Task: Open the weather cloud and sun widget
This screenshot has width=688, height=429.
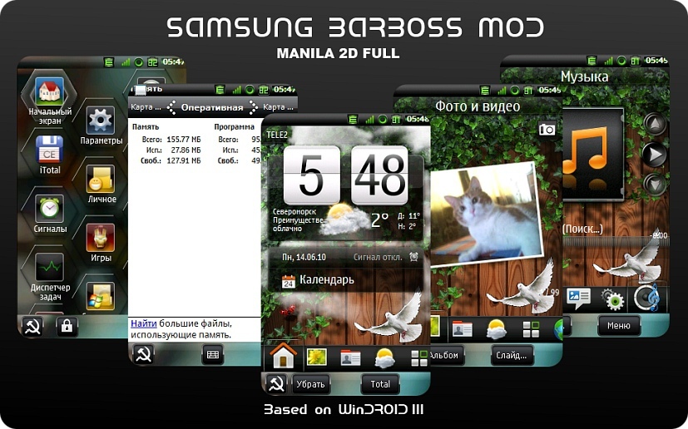Action: pos(344,219)
